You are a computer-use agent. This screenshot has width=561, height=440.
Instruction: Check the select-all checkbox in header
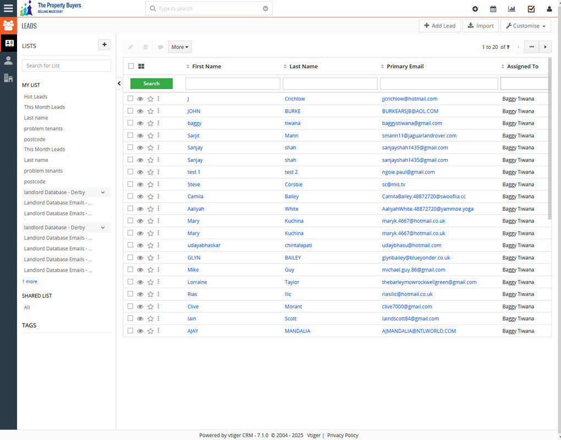[131, 66]
